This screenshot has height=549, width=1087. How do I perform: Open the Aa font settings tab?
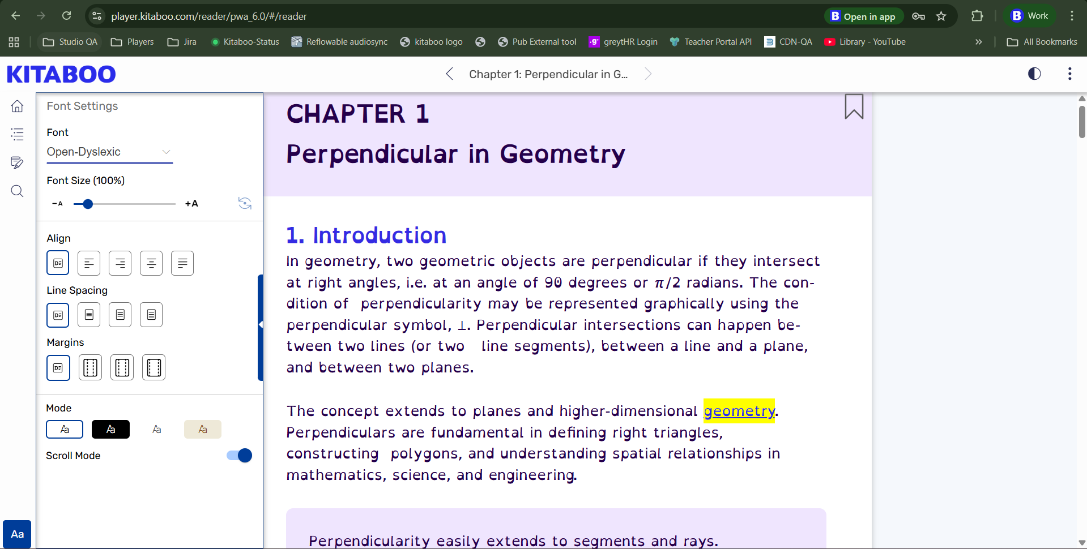click(17, 534)
